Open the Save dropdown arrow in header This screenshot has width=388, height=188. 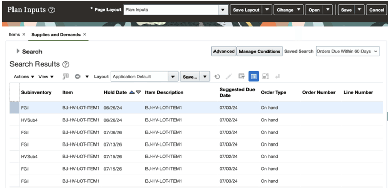[359, 10]
